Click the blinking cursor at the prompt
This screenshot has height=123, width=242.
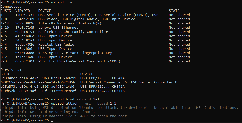point(52,122)
